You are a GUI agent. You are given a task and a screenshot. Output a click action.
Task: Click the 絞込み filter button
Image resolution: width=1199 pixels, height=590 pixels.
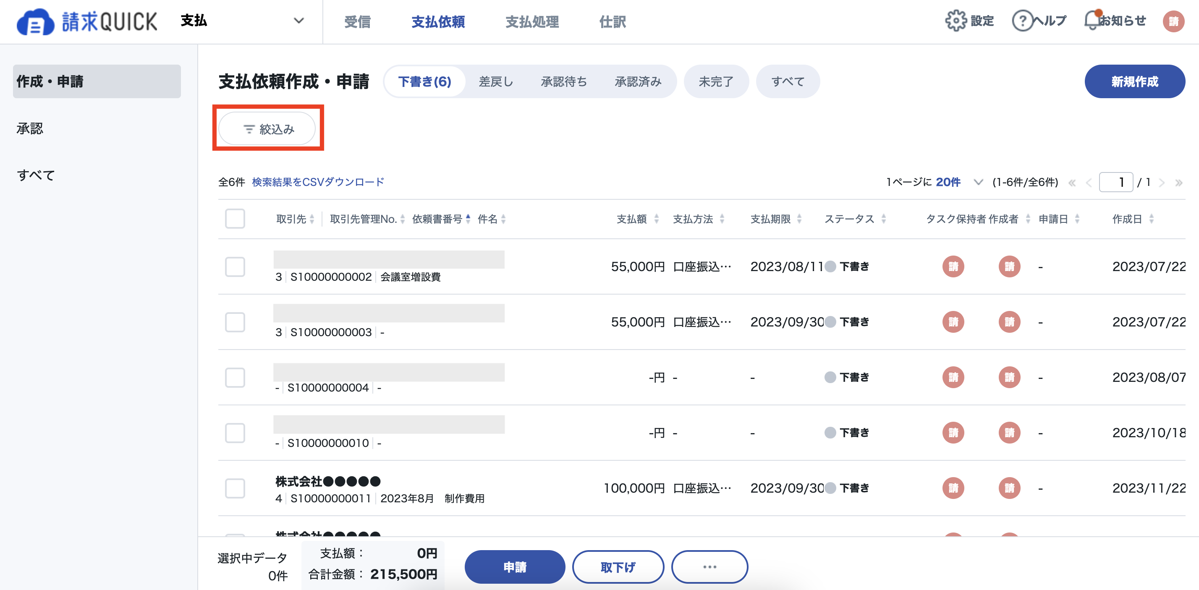267,129
